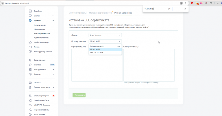222x116 pixels.
Task: Select the Ручная установка tab
Action: click(x=123, y=13)
